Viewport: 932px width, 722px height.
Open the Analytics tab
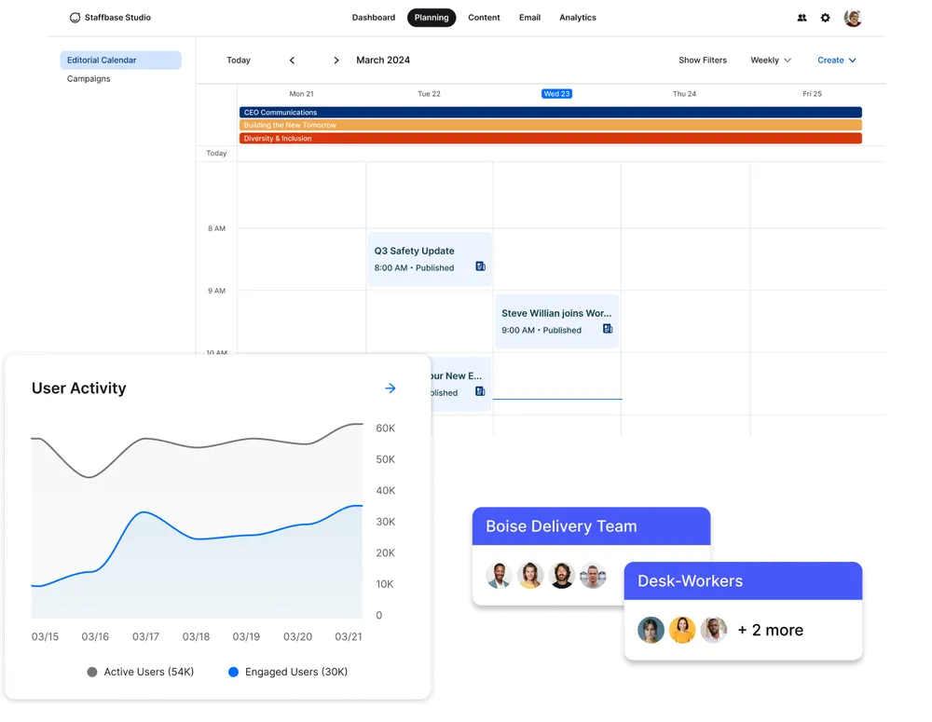578,18
